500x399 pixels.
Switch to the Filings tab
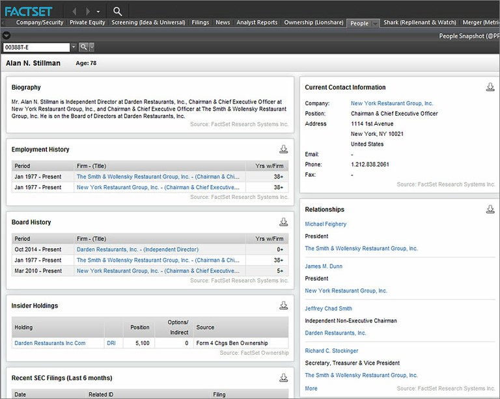point(201,22)
